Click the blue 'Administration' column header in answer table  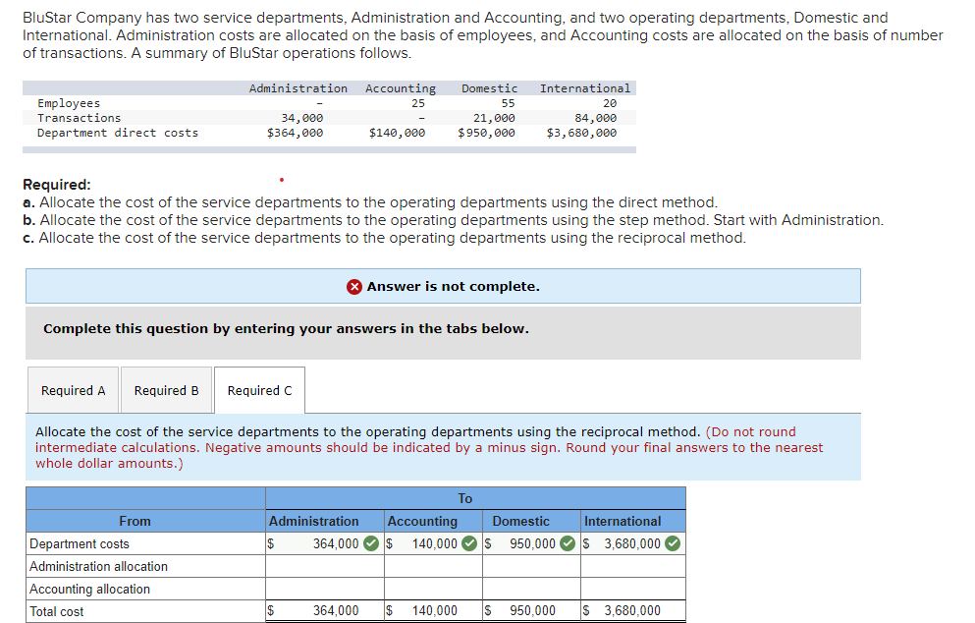coord(314,521)
